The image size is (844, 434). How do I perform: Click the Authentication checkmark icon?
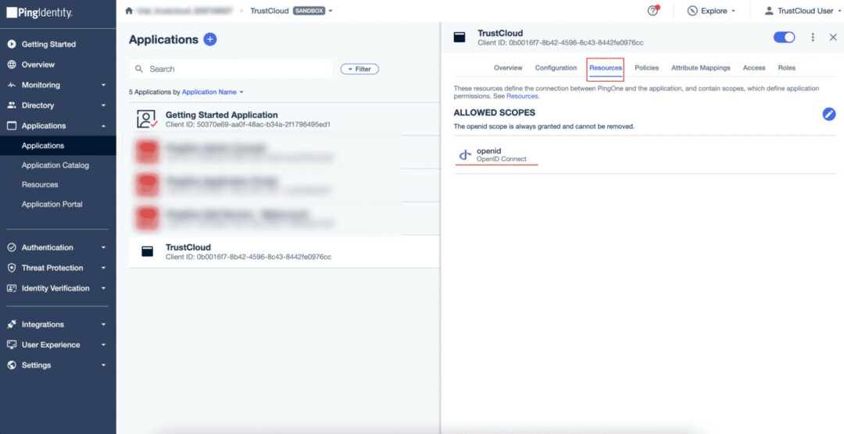pyautogui.click(x=12, y=247)
